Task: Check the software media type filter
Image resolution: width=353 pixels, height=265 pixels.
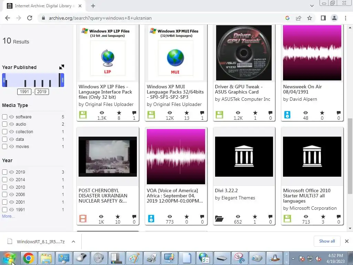Action: tap(4, 117)
